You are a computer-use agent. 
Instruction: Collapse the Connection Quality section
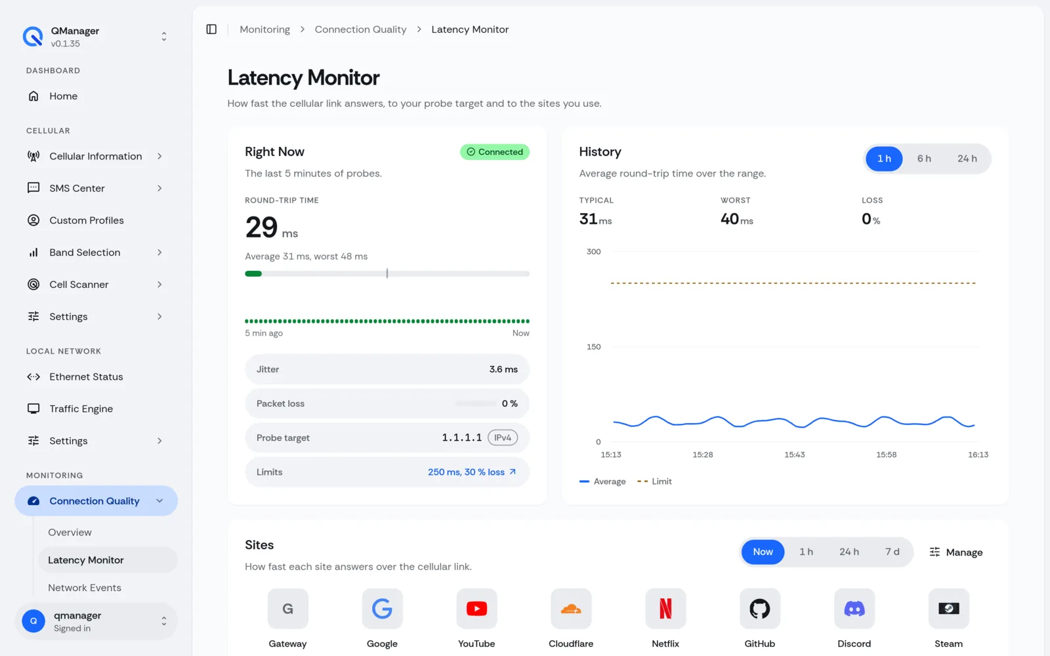tap(159, 501)
